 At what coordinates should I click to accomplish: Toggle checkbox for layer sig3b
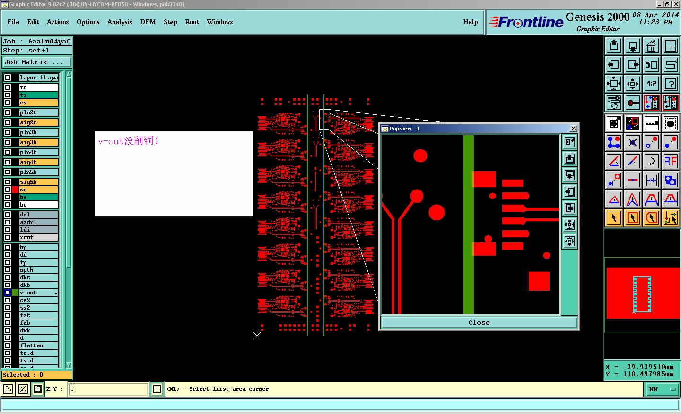pos(8,142)
